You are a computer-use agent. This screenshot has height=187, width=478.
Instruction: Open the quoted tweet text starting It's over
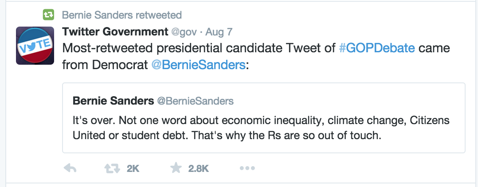click(261, 128)
